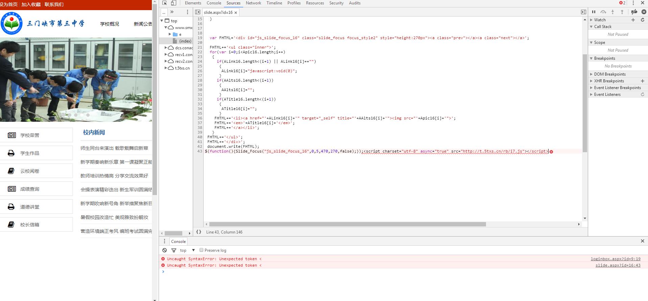Click the code editor horizontal scrollbar
Image resolution: width=648 pixels, height=301 pixels.
[347, 224]
